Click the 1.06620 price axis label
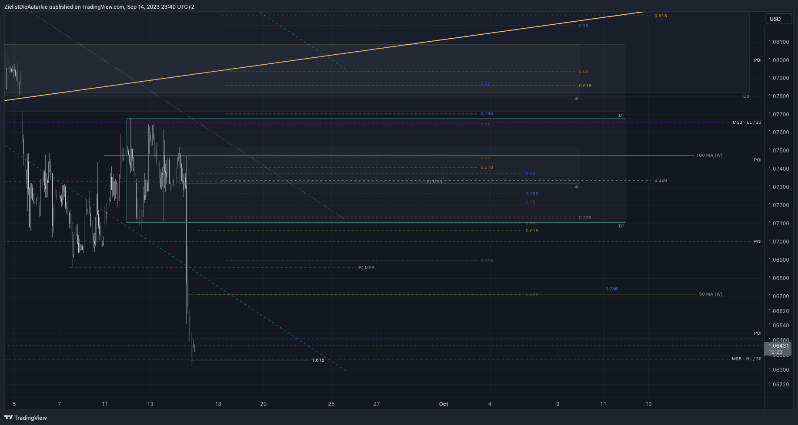 pyautogui.click(x=778, y=311)
